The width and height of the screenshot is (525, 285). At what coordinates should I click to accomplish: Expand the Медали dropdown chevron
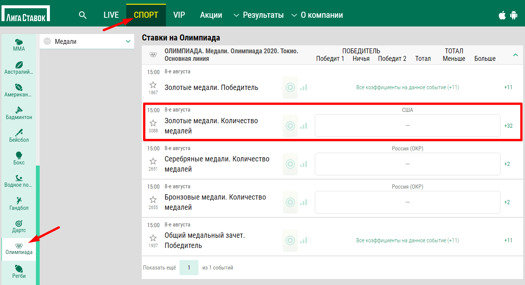coord(128,42)
